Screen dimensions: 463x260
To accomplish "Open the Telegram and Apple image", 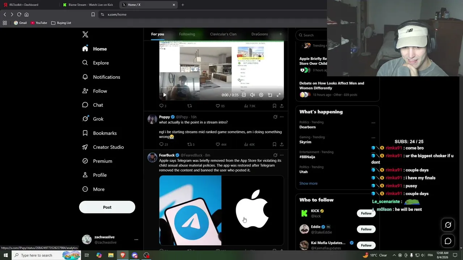I will pos(221,211).
